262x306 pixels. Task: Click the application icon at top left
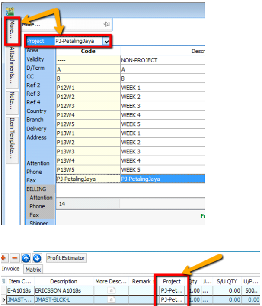[x=10, y=11]
